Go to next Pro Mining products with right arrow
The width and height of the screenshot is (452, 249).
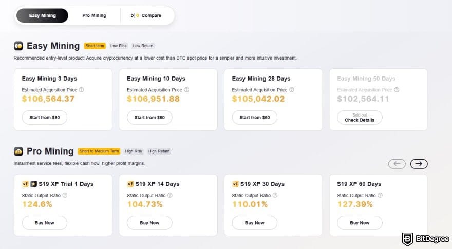tap(419, 164)
